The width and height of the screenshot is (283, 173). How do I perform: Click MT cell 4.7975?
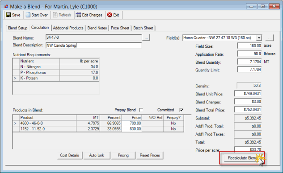coord(88,124)
